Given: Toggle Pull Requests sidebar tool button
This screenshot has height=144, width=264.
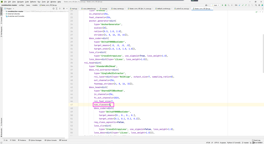Looking at the screenshot, I should [1, 32].
